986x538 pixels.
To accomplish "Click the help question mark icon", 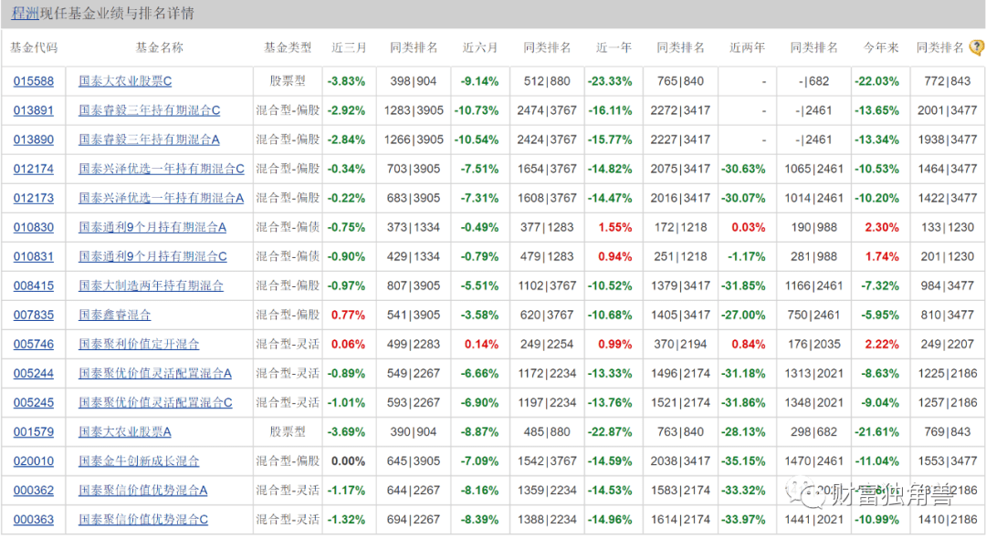I will 977,47.
